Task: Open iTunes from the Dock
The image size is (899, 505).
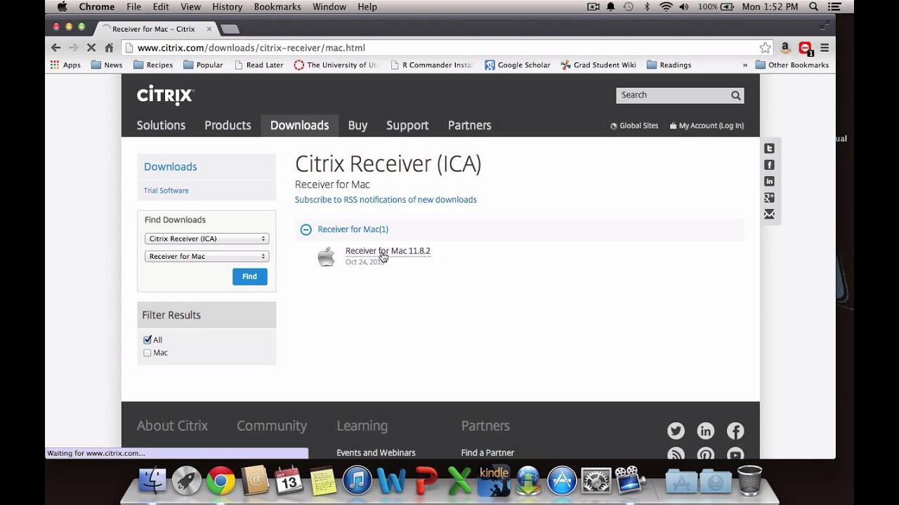Action: tap(357, 481)
